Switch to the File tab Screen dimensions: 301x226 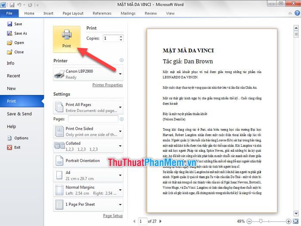[x=9, y=13]
